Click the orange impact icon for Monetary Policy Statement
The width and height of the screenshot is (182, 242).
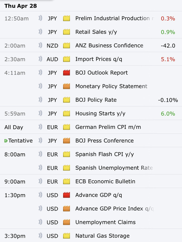click(x=67, y=86)
